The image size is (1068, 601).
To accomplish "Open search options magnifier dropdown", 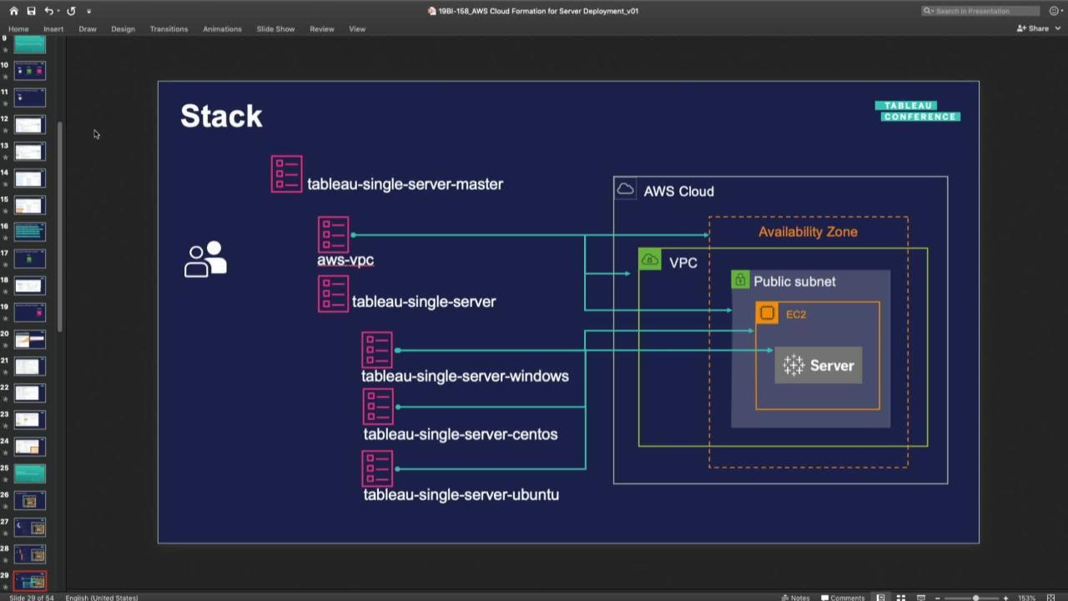I will 928,11.
